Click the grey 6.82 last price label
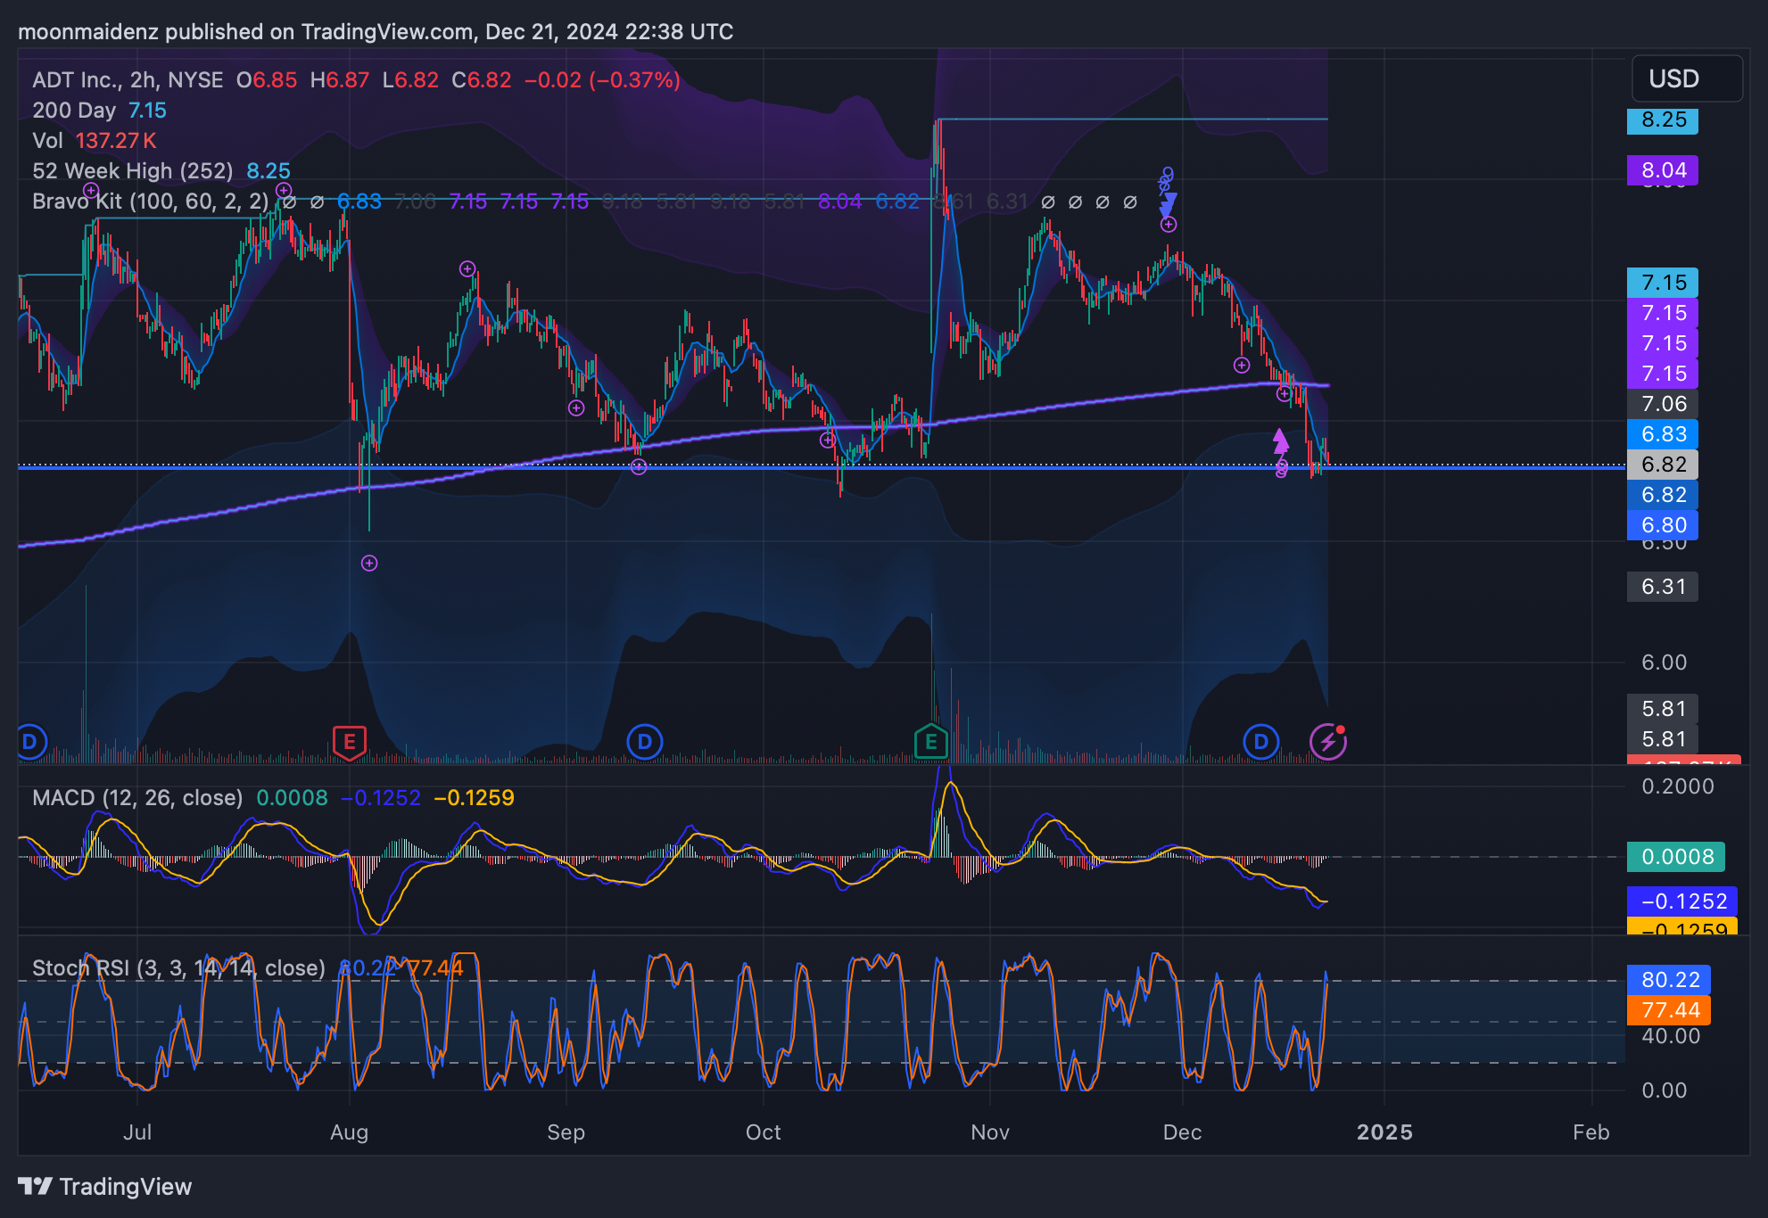The image size is (1768, 1218). 1663,465
